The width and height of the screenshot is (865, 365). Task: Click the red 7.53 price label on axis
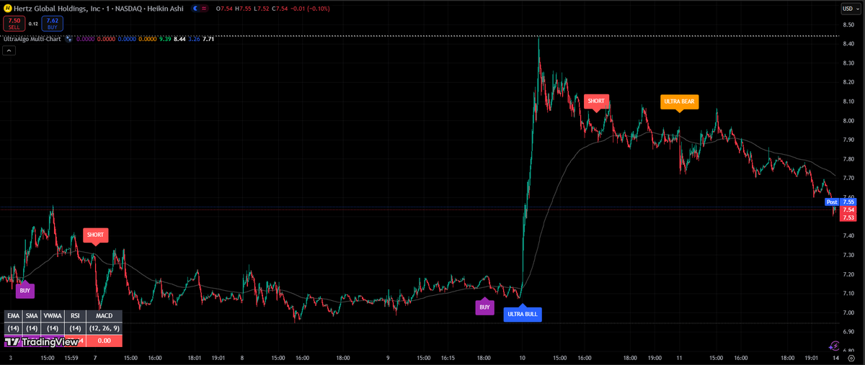click(848, 217)
